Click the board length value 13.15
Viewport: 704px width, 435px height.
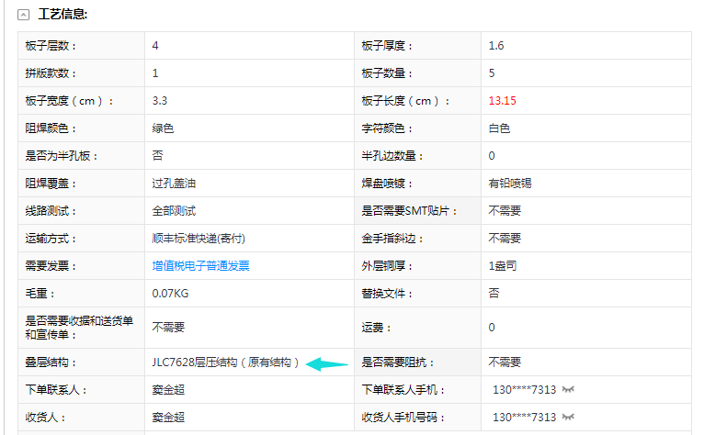click(502, 100)
